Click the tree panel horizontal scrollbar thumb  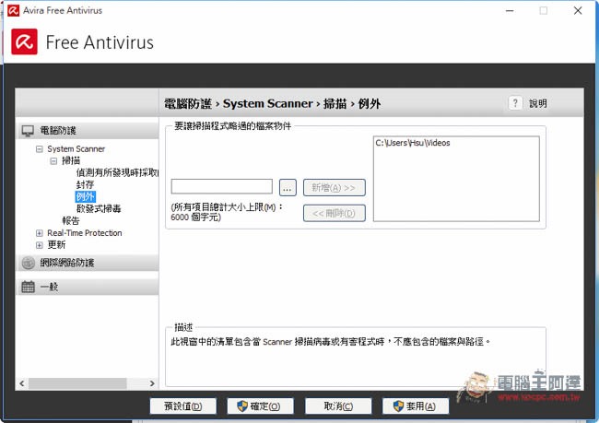pos(77,383)
